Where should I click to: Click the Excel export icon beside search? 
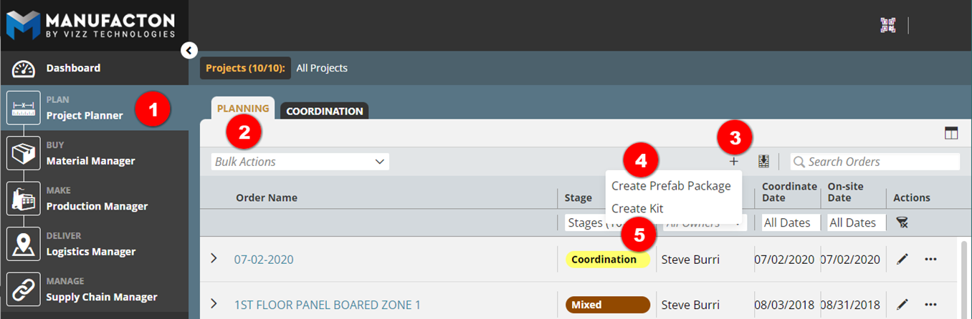tap(763, 162)
